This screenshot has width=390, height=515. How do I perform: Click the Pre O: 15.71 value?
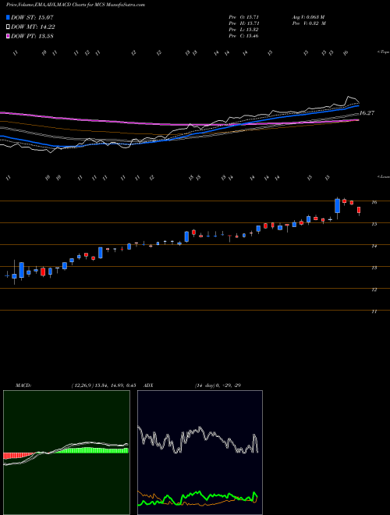(244, 16)
